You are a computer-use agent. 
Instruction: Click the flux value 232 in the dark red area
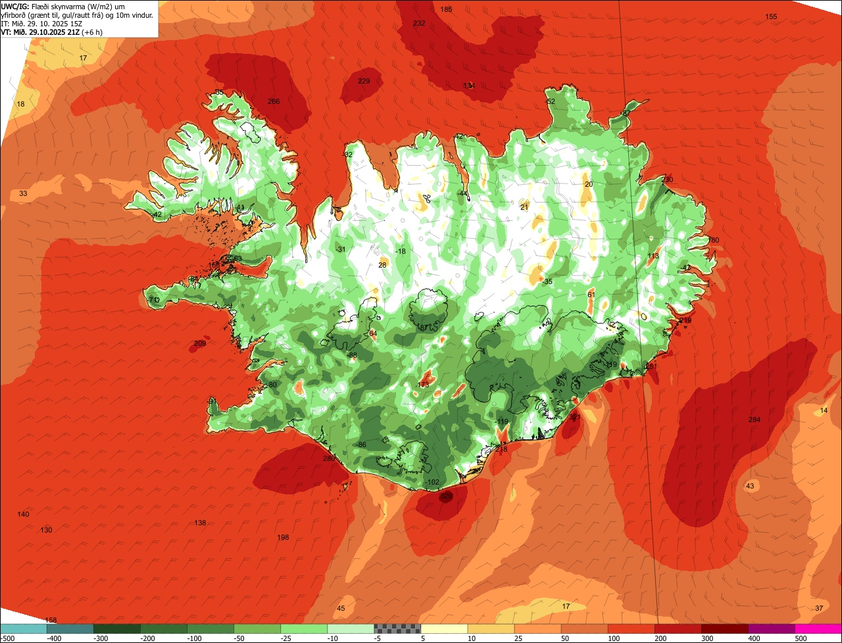(419, 23)
